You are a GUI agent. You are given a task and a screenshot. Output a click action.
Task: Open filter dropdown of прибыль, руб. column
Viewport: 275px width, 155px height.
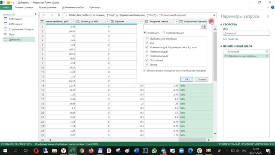73,22
